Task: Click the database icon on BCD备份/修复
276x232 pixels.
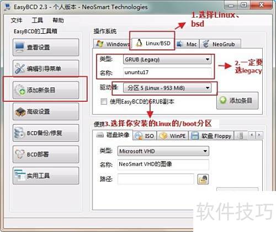Action: [x=19, y=133]
